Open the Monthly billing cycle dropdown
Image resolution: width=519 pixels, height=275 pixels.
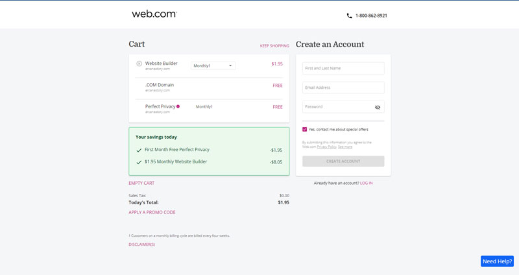(x=213, y=66)
